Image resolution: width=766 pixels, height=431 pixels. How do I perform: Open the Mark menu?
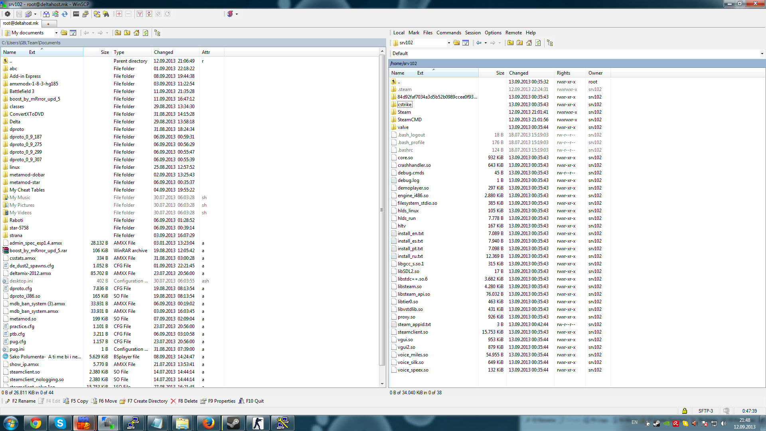[414, 33]
